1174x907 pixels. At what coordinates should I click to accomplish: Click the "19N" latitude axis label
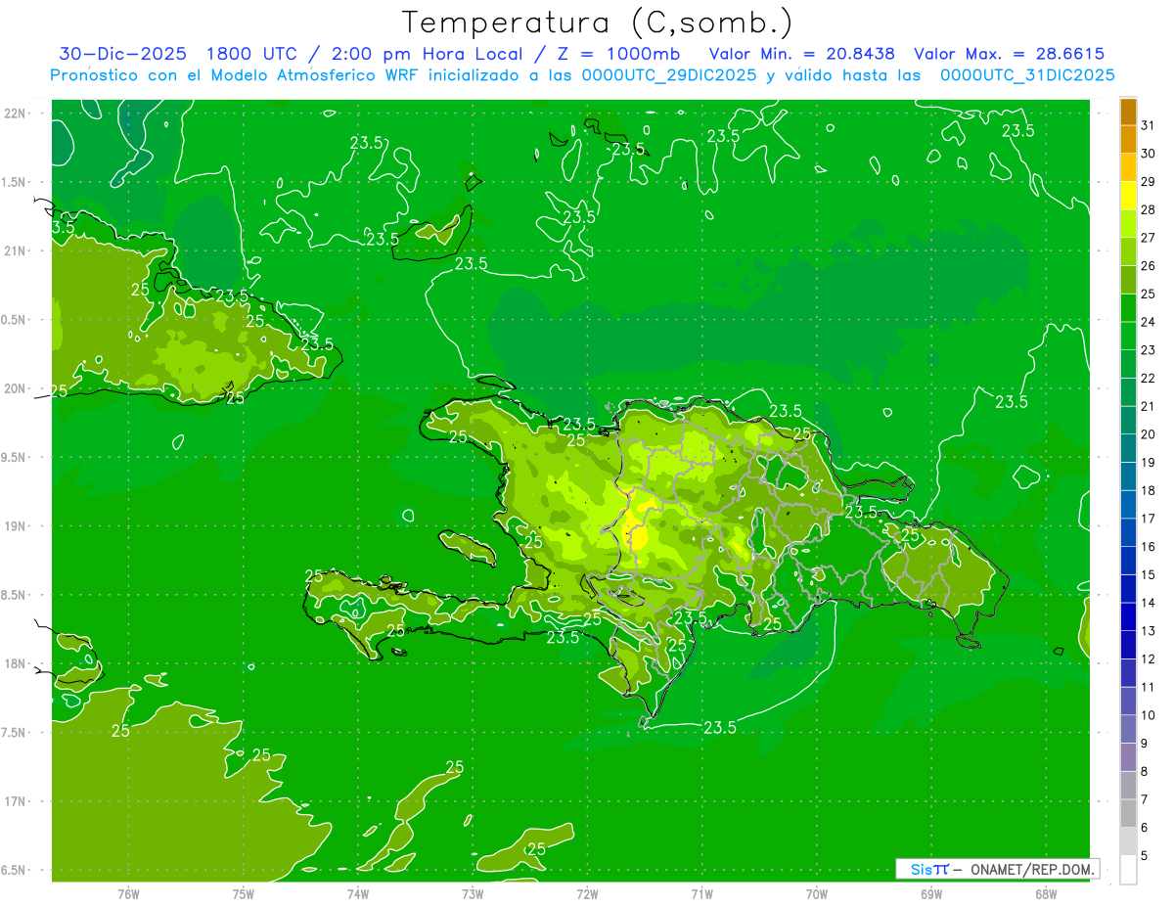[15, 525]
